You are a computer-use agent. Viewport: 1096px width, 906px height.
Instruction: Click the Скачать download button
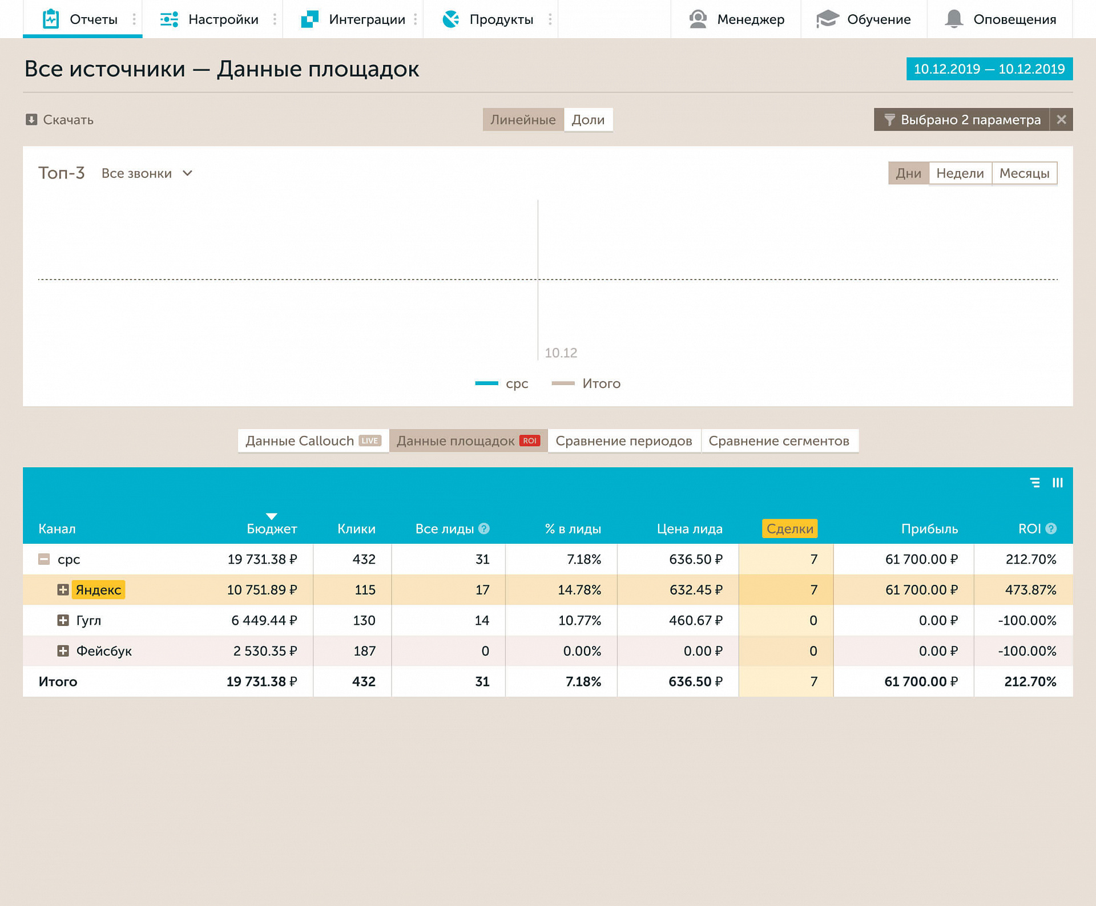(x=59, y=120)
